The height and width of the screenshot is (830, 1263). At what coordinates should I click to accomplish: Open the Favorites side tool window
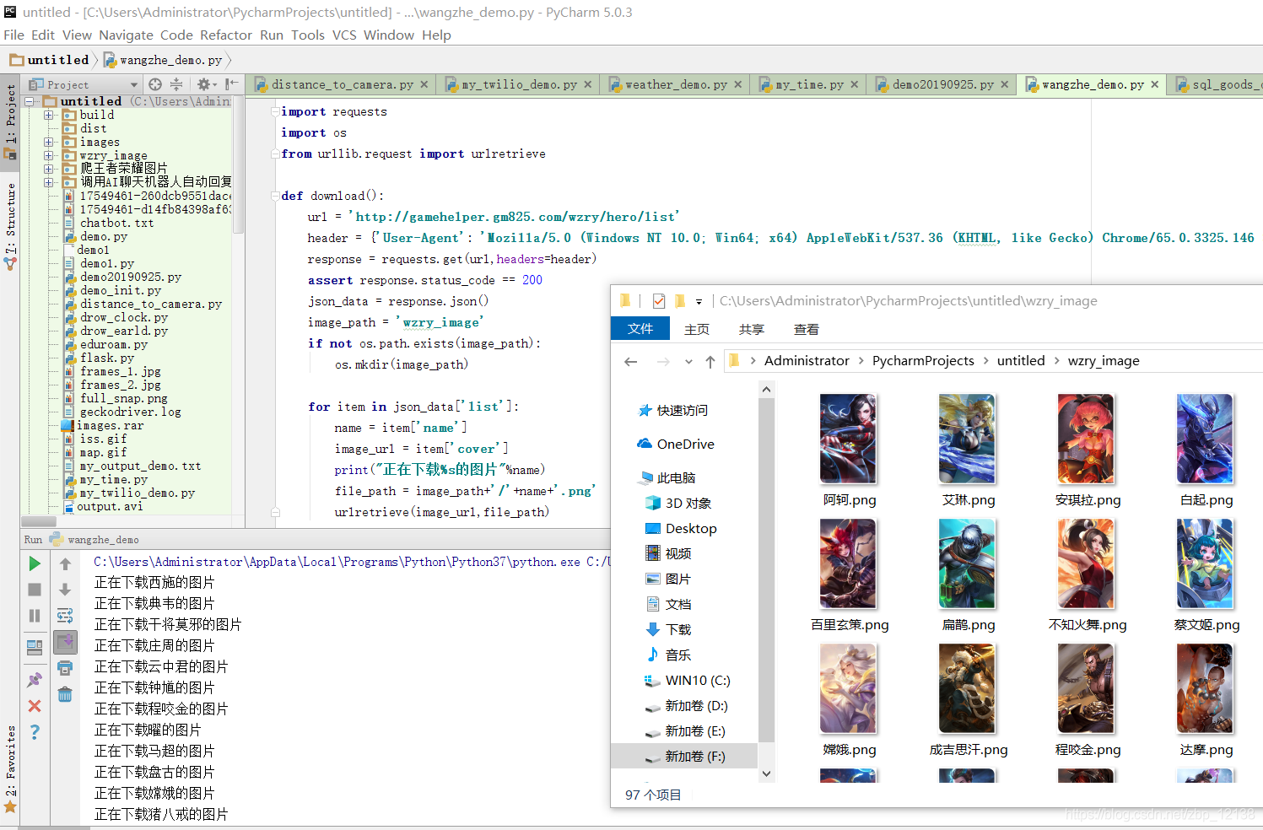tap(10, 768)
